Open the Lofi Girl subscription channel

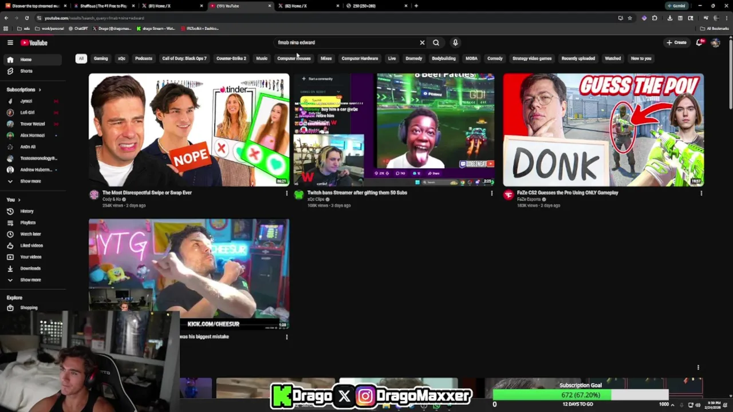pyautogui.click(x=33, y=113)
